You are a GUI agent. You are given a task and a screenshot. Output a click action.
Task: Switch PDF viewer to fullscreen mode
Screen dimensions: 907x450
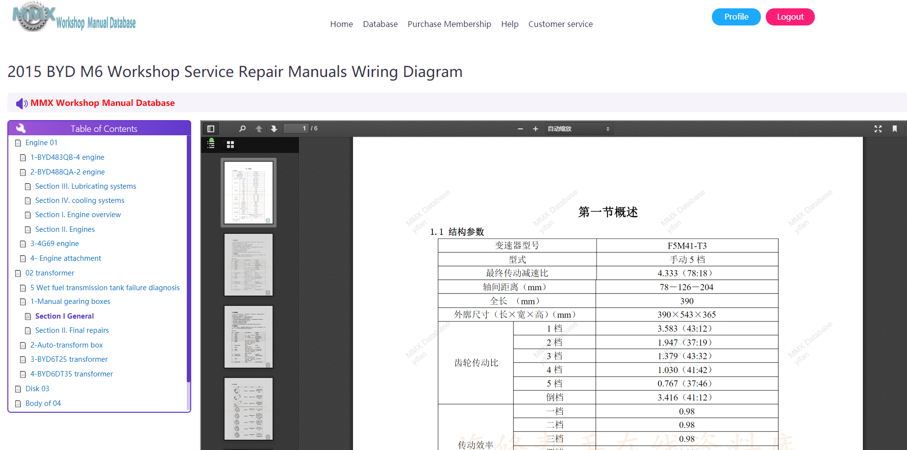878,129
